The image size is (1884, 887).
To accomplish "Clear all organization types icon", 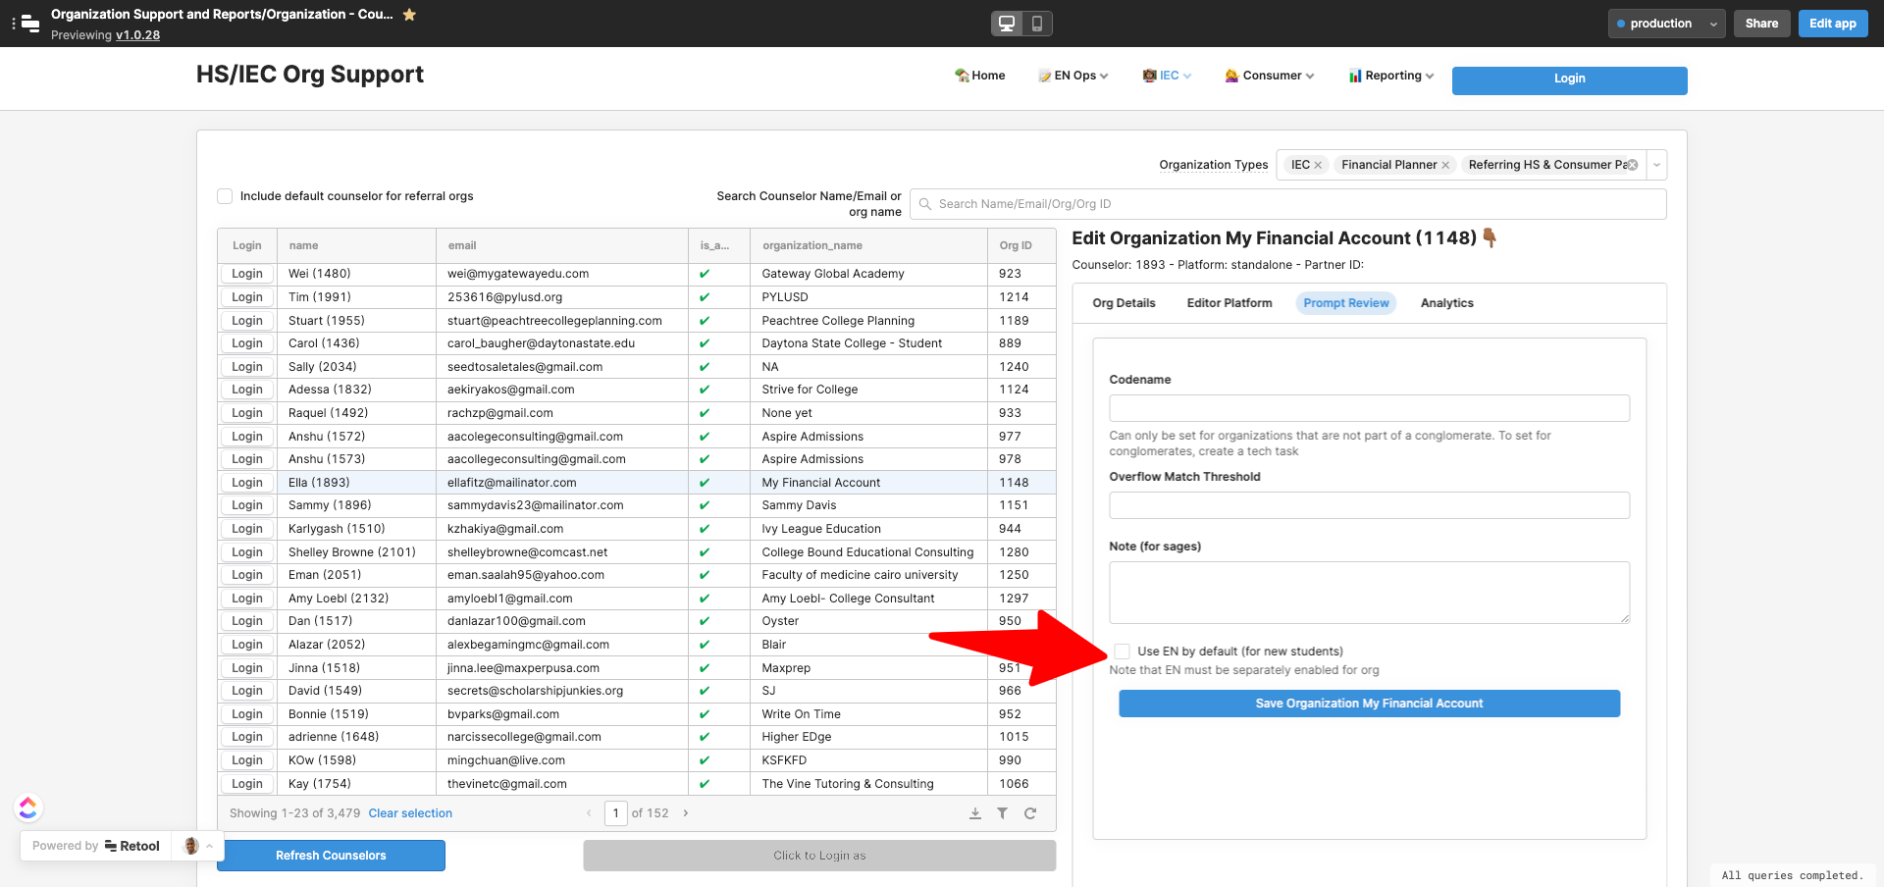I will pyautogui.click(x=1633, y=165).
